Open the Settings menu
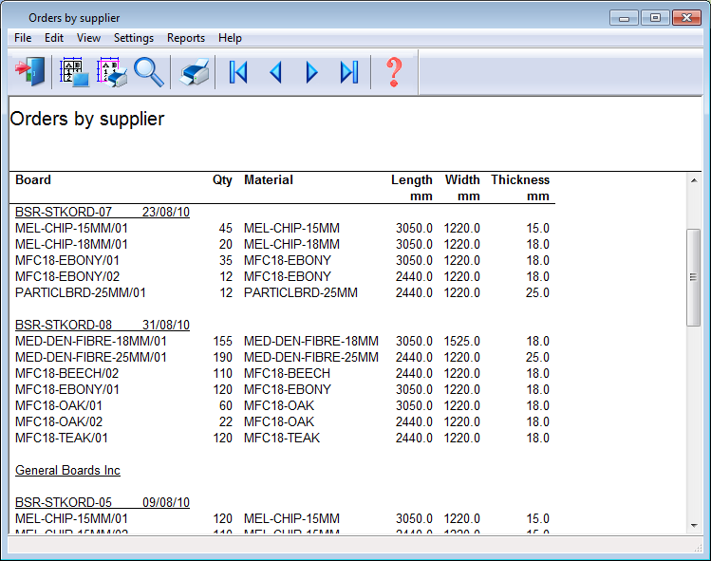 (133, 38)
